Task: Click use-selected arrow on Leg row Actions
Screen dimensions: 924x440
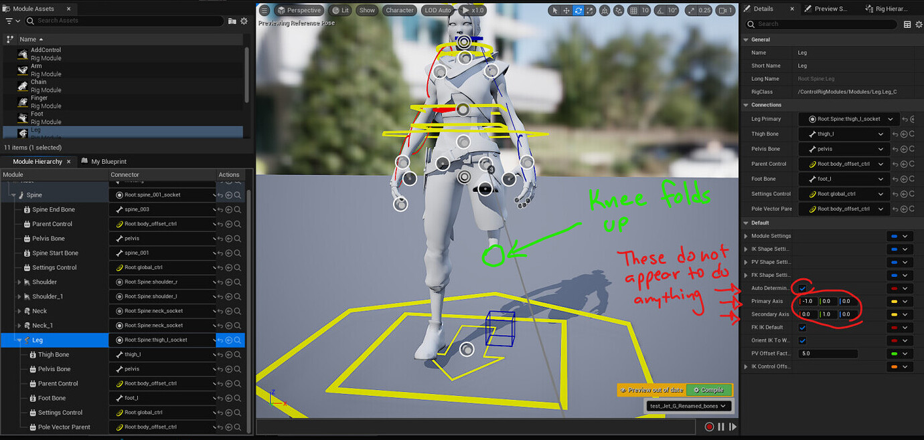Action: coord(229,340)
